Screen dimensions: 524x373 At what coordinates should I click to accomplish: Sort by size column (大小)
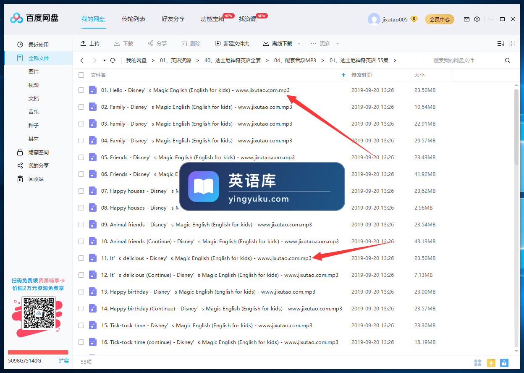click(419, 75)
